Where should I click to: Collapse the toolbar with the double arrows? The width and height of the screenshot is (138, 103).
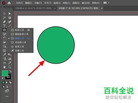point(2,7)
